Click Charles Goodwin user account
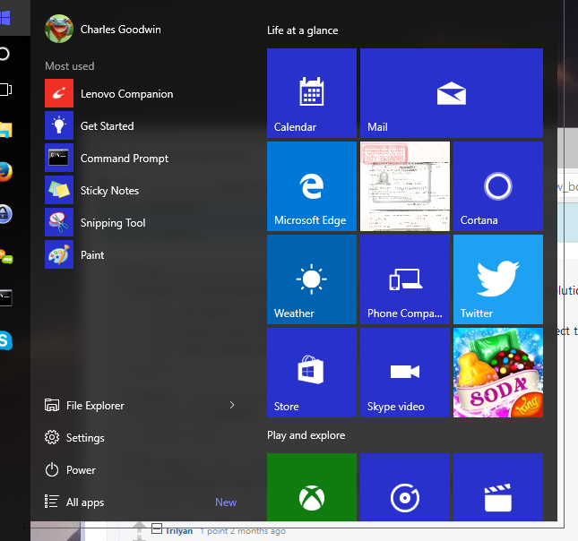 pyautogui.click(x=120, y=30)
